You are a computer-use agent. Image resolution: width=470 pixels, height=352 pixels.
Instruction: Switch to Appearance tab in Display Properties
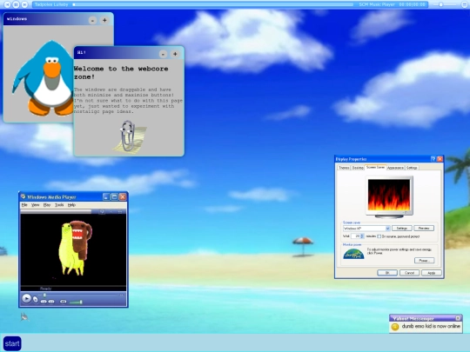(x=395, y=168)
